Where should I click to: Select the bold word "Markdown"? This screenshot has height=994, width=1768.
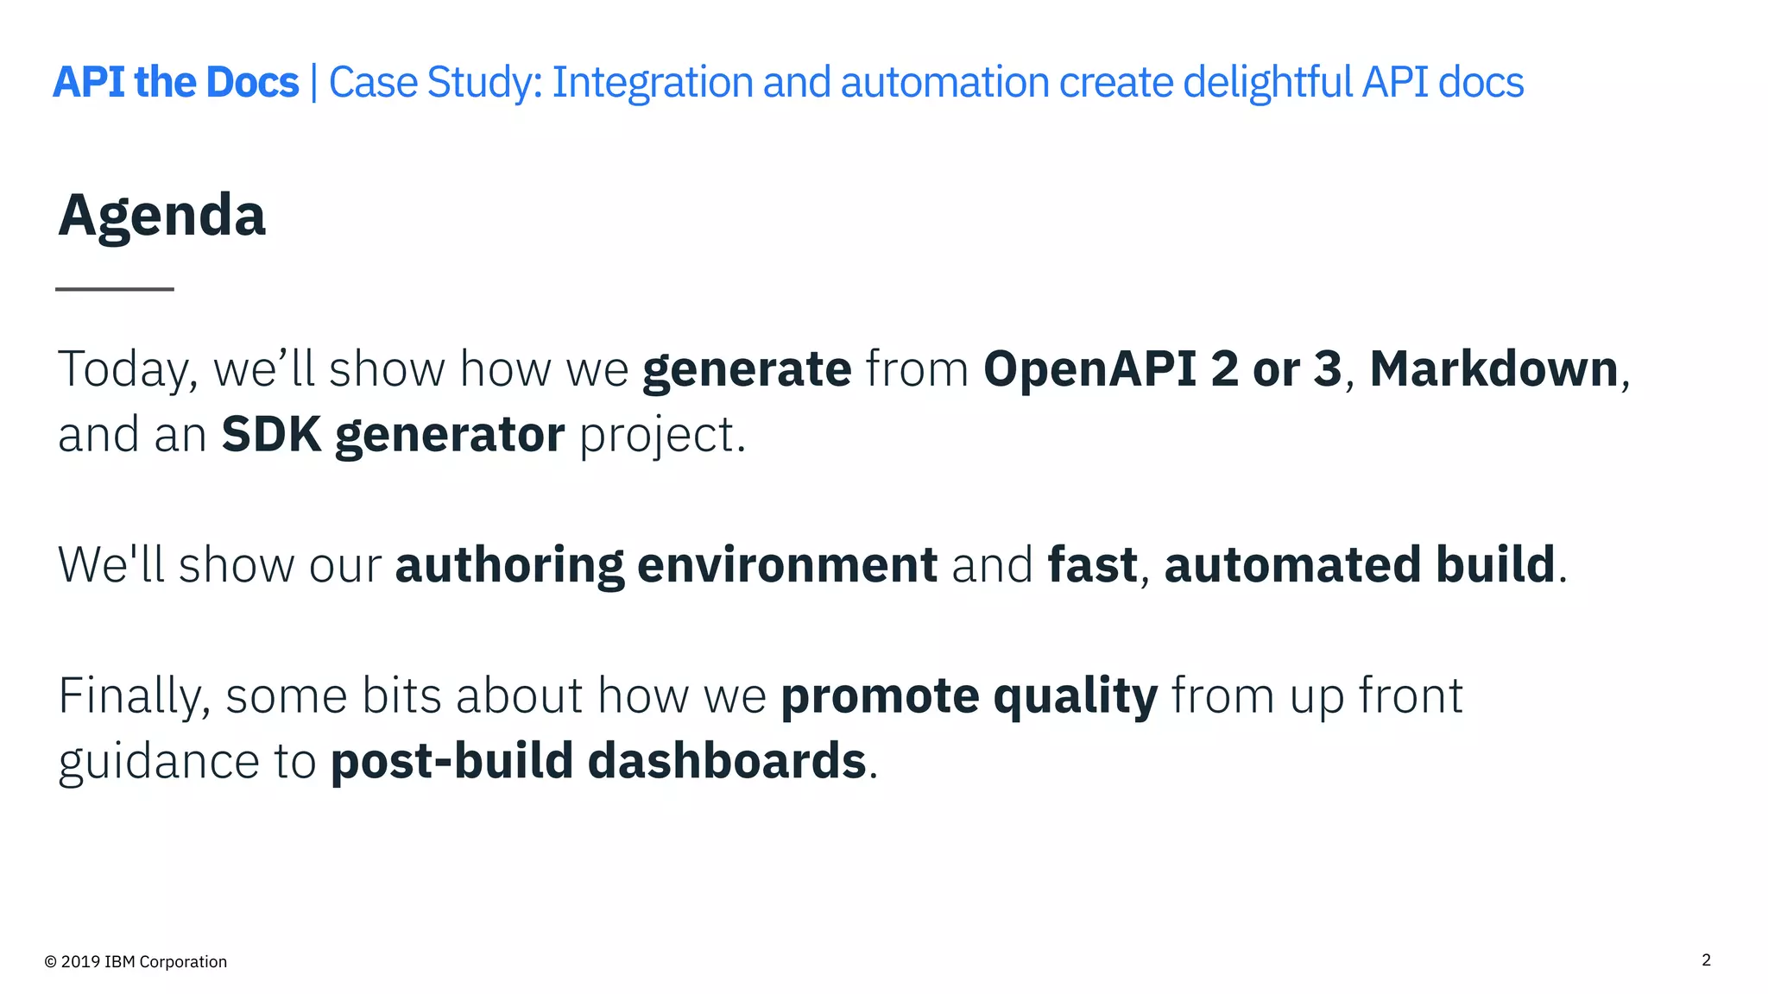pos(1493,369)
